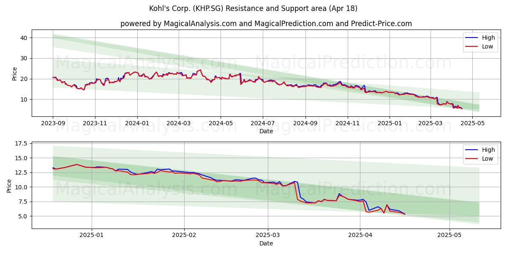The height and width of the screenshot is (253, 507).
Task: Click the 'Date' x-axis label of the bottom chart
Action: tap(266, 243)
